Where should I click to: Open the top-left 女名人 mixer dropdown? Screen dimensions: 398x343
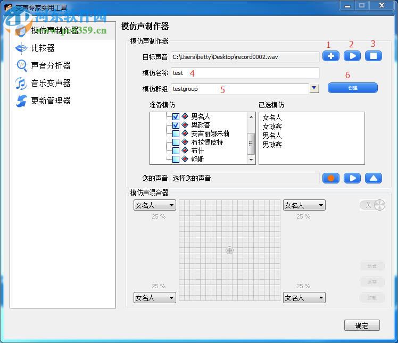click(155, 205)
